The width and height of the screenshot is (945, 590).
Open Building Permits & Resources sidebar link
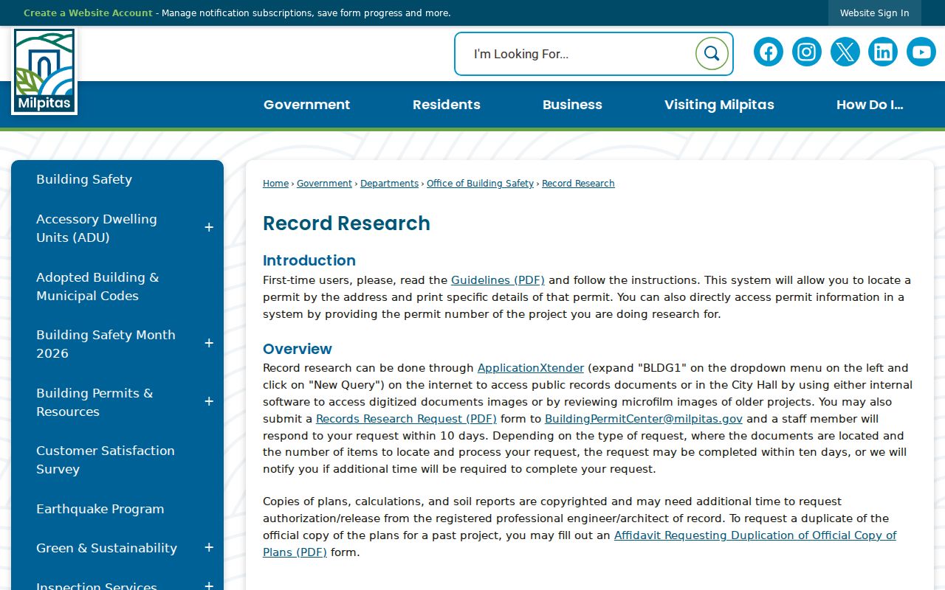pyautogui.click(x=94, y=402)
